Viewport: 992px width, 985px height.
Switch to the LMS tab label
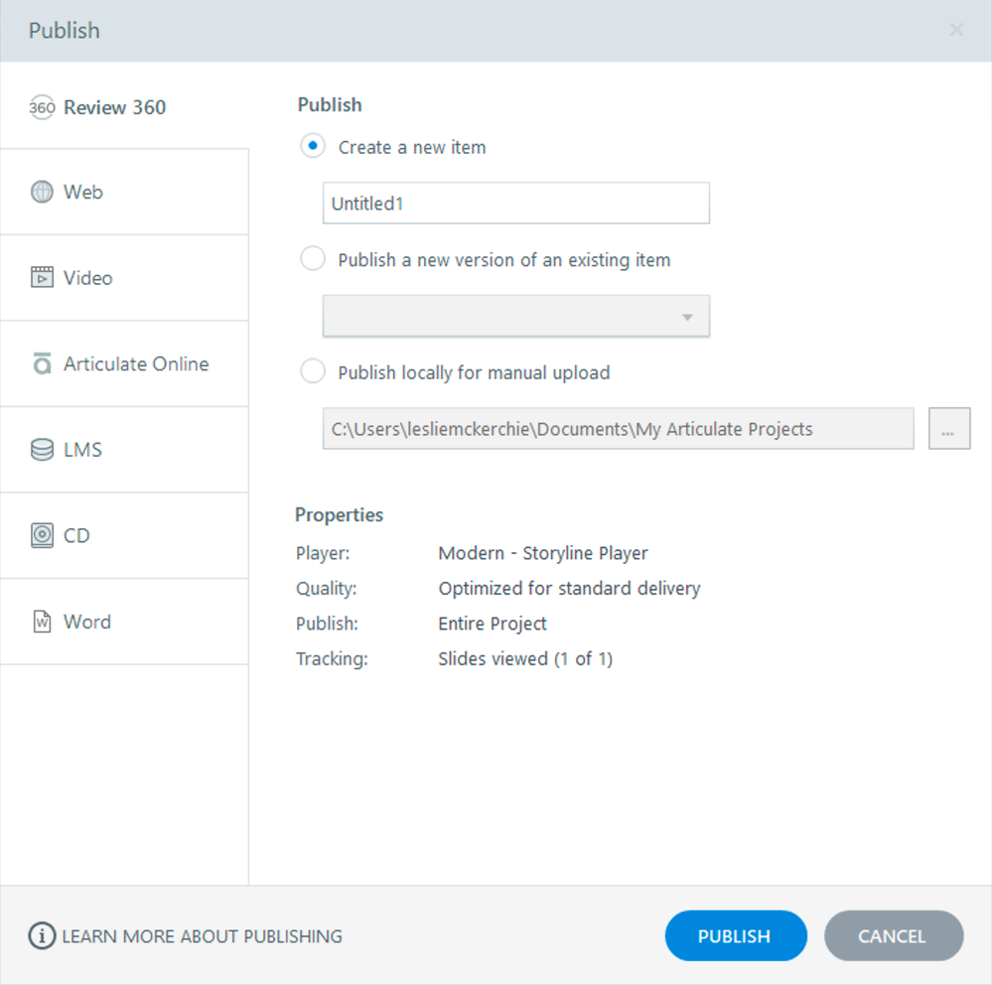point(83,450)
